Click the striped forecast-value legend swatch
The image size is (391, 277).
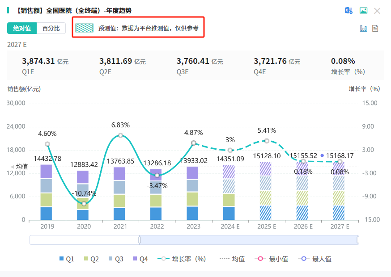point(84,28)
